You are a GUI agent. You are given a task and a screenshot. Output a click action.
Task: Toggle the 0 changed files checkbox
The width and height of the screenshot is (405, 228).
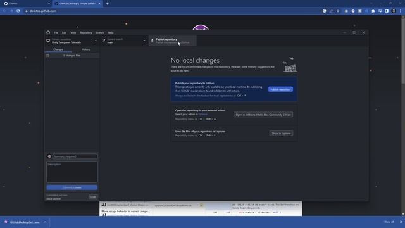coord(48,55)
